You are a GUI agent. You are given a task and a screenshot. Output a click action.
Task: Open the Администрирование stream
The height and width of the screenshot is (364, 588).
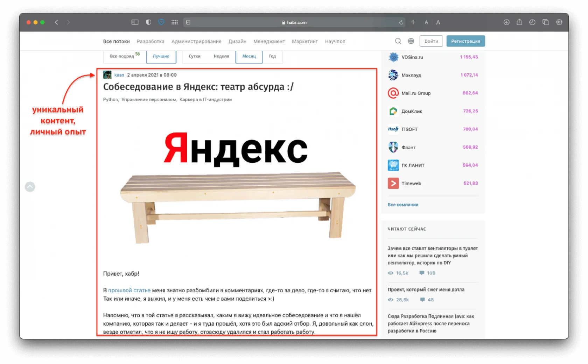(196, 41)
